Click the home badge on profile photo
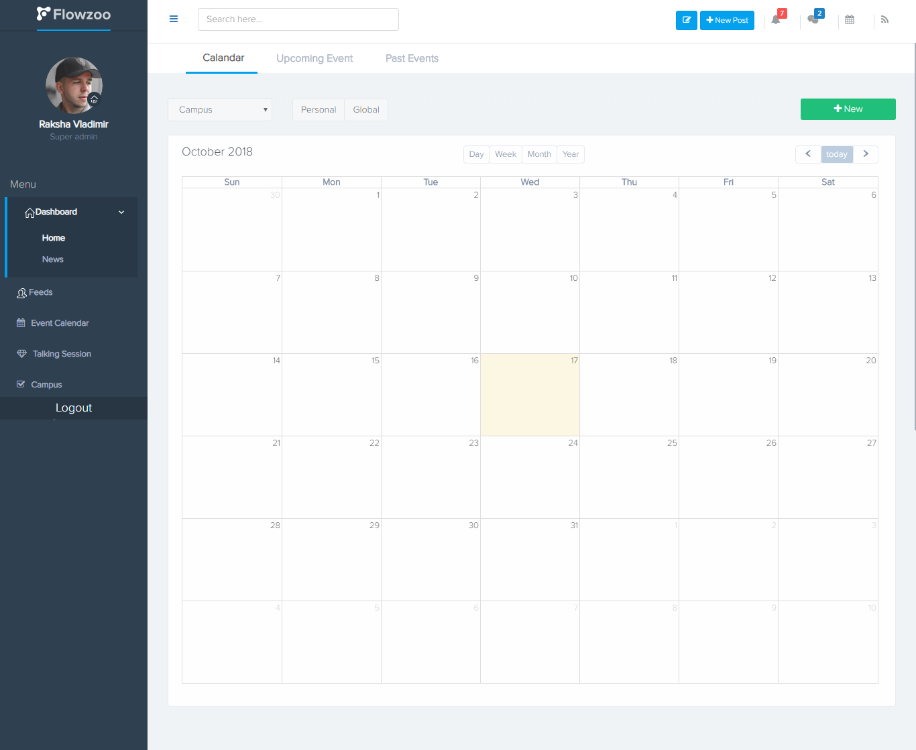916x750 pixels. (95, 100)
